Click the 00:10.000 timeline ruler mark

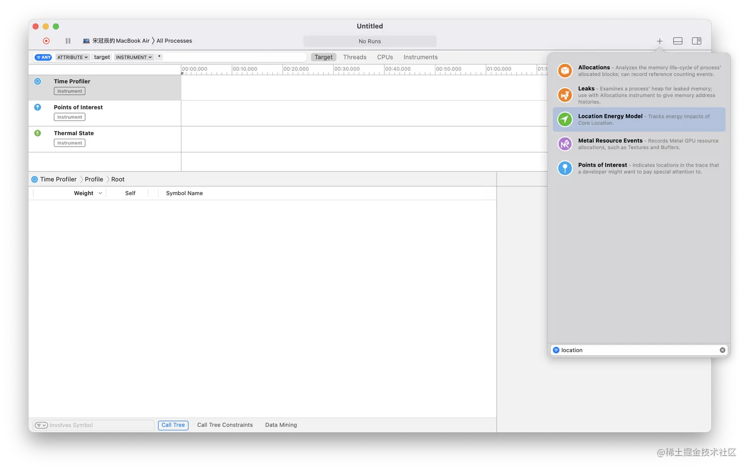coord(245,69)
